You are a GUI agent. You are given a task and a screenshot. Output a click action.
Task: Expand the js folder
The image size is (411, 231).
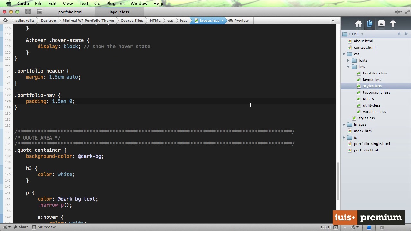(344, 137)
